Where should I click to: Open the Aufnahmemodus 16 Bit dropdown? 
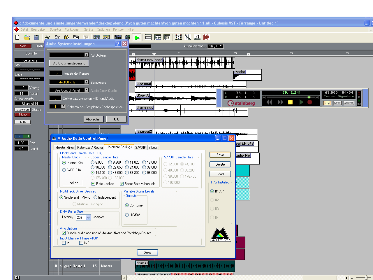tap(216, 46)
